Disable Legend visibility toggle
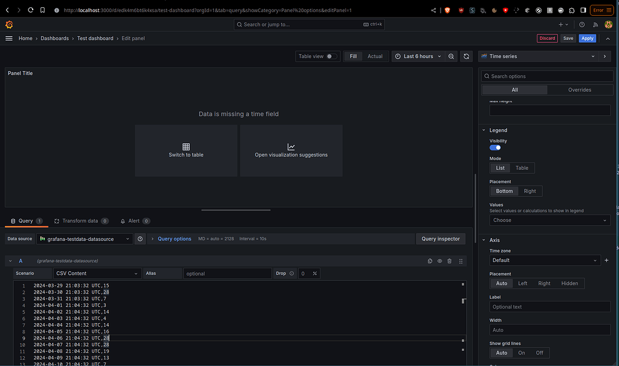The image size is (619, 366). tap(494, 147)
